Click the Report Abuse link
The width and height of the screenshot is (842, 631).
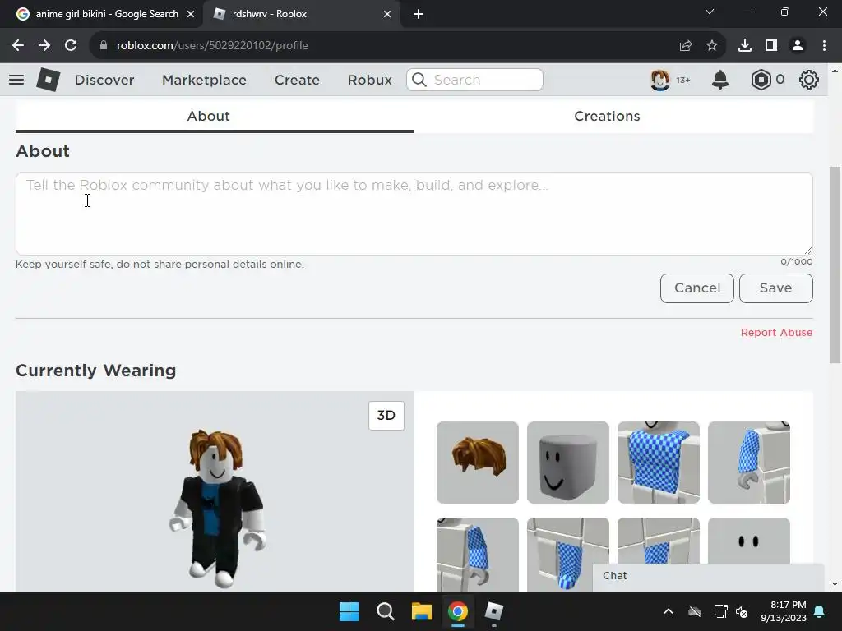776,333
